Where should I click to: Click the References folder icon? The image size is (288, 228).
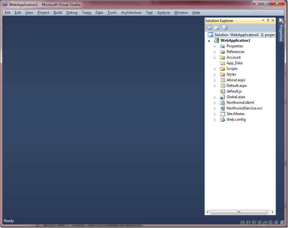223,52
